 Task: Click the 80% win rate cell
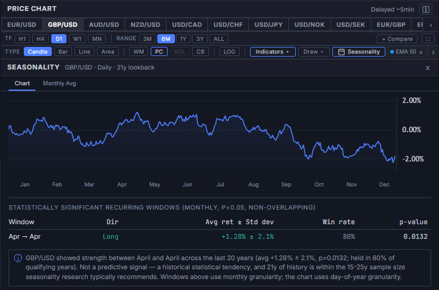pos(349,236)
